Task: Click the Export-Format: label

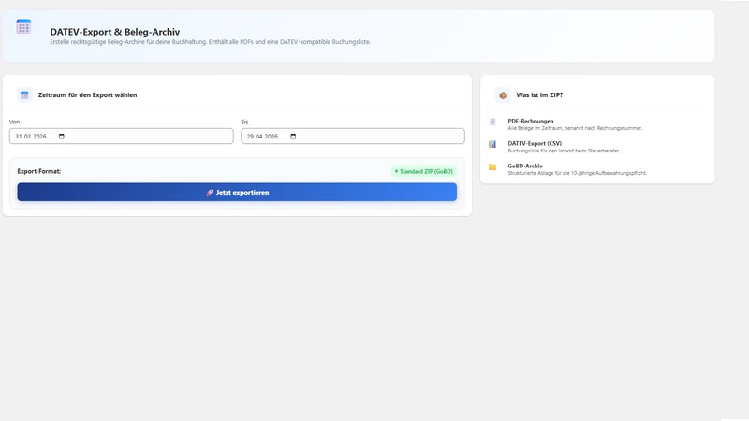Action: point(39,171)
